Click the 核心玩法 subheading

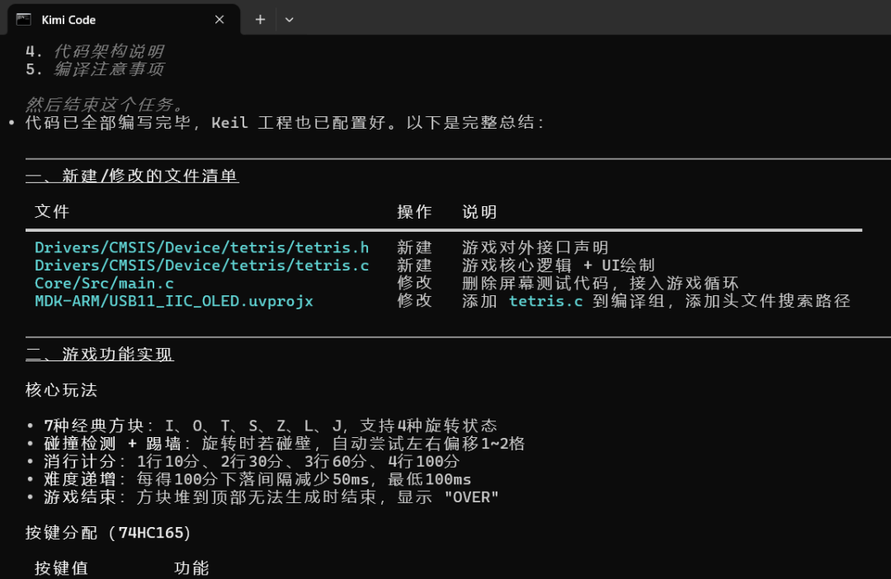pyautogui.click(x=61, y=390)
